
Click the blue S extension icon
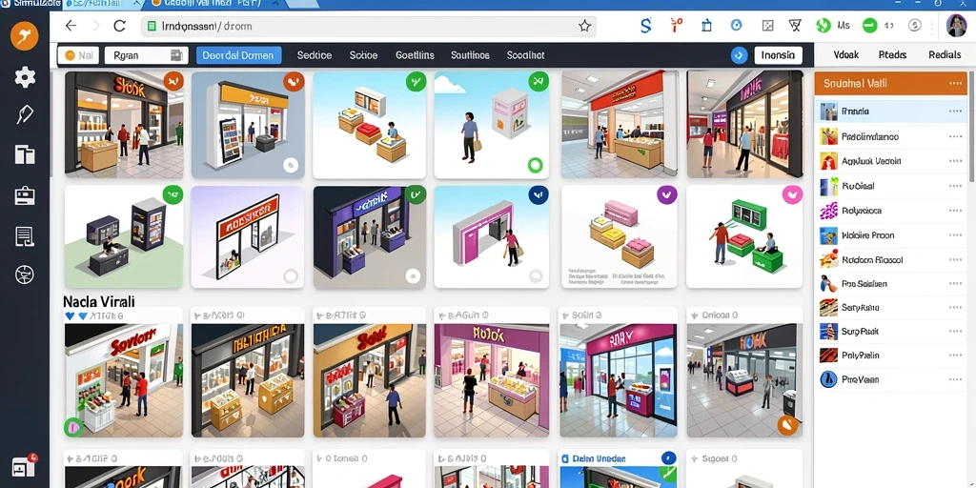tap(645, 26)
